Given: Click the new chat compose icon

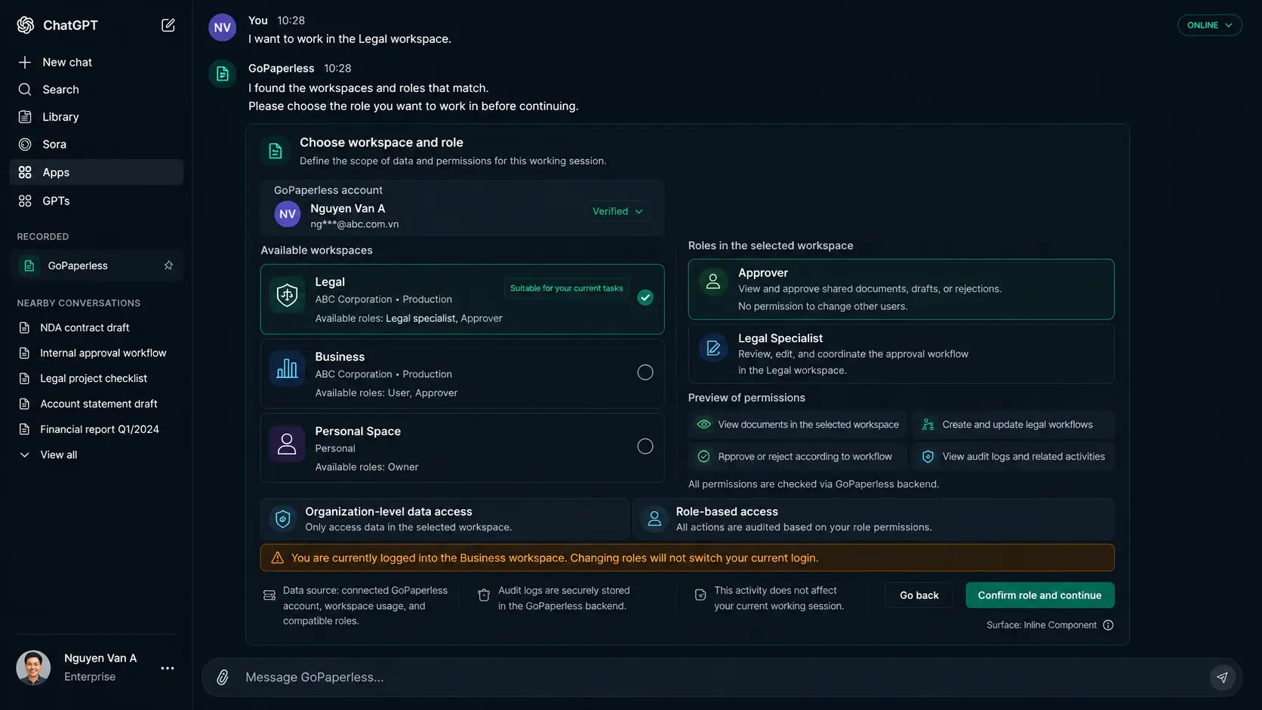Looking at the screenshot, I should pos(168,25).
